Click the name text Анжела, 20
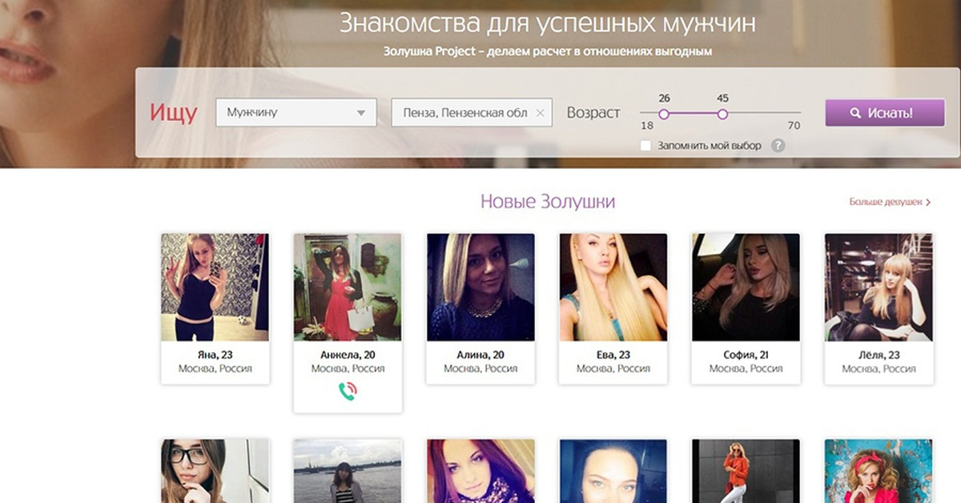The height and width of the screenshot is (503, 961). click(348, 355)
